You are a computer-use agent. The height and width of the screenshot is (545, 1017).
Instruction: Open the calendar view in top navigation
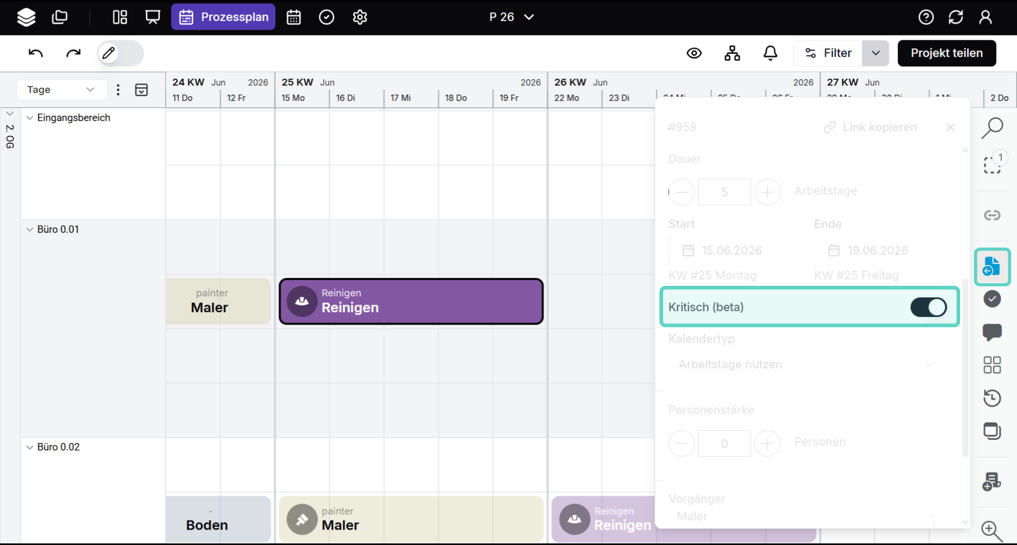294,18
